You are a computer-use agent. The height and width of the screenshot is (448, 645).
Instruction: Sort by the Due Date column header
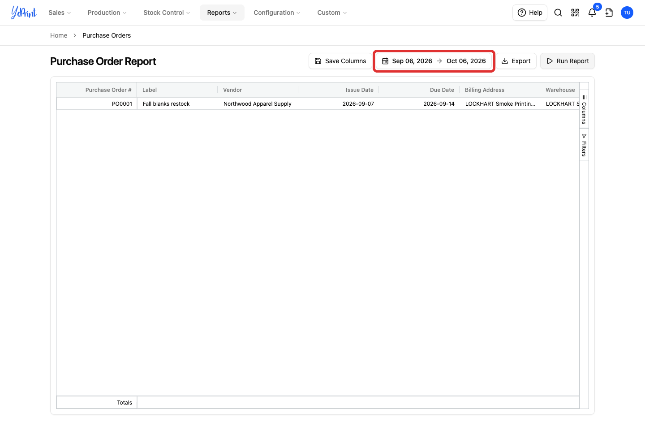pyautogui.click(x=419, y=90)
